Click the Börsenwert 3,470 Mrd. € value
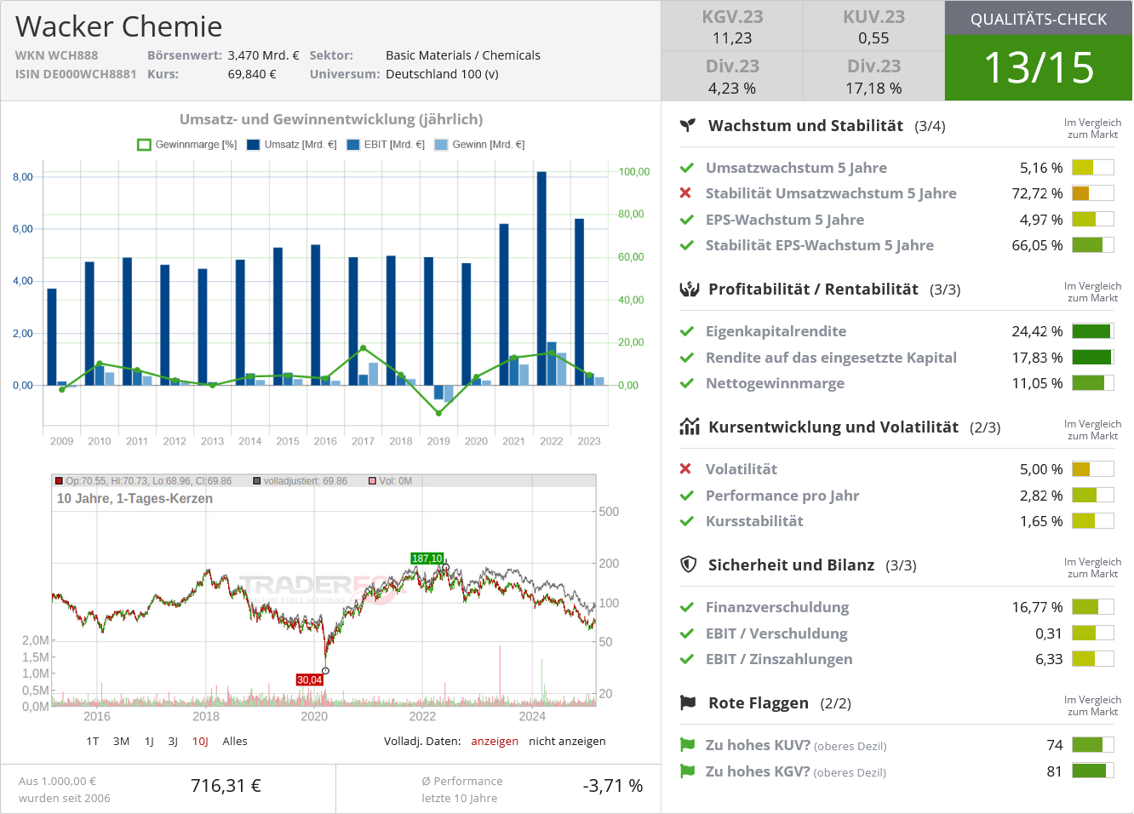 [263, 55]
